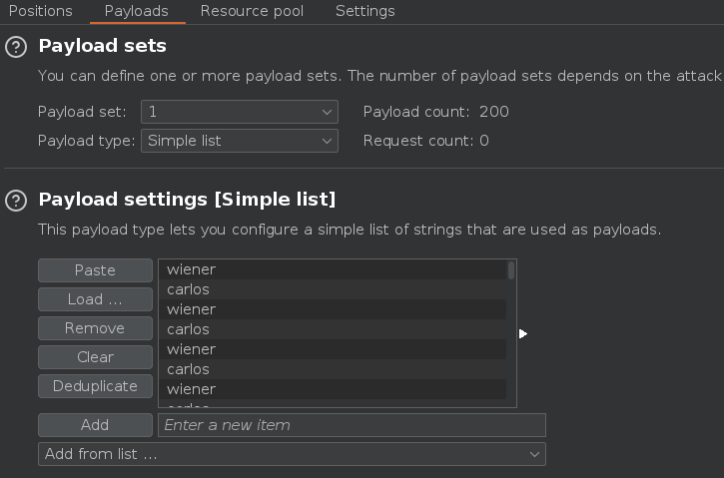Focus the Enter a new item field
724x478 pixels.
pyautogui.click(x=352, y=425)
